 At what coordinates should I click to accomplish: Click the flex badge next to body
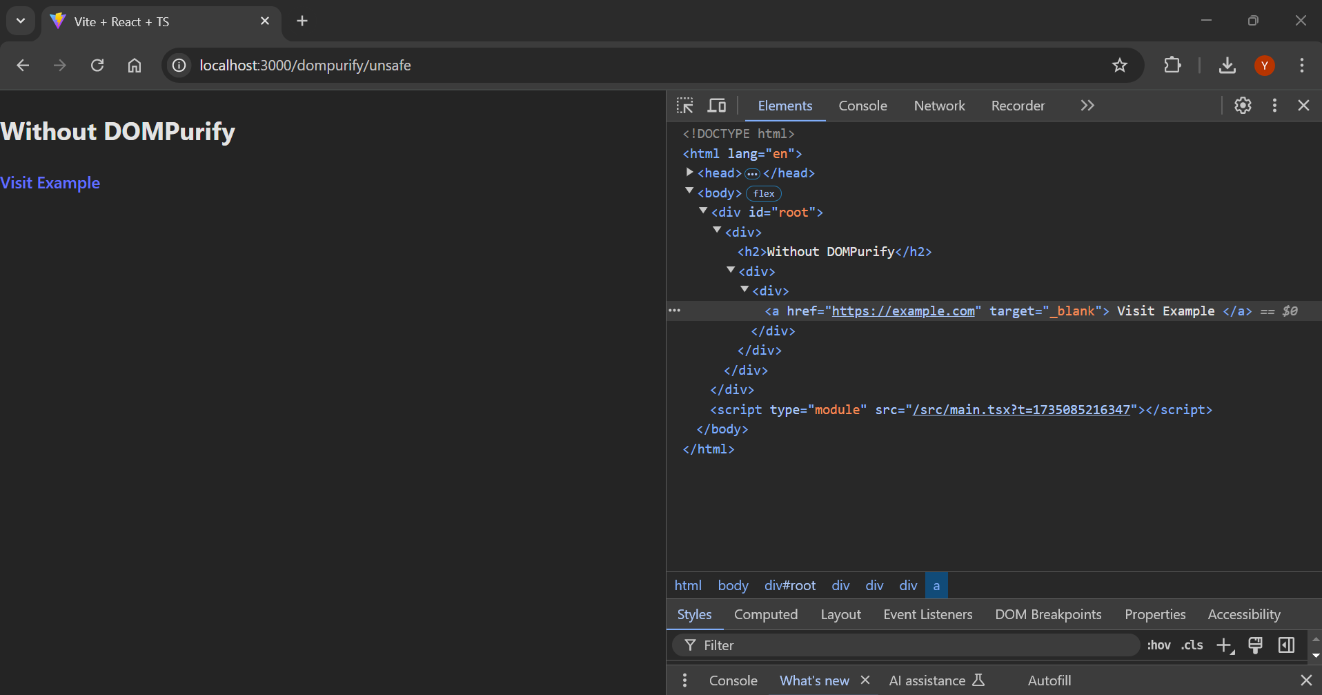763,193
